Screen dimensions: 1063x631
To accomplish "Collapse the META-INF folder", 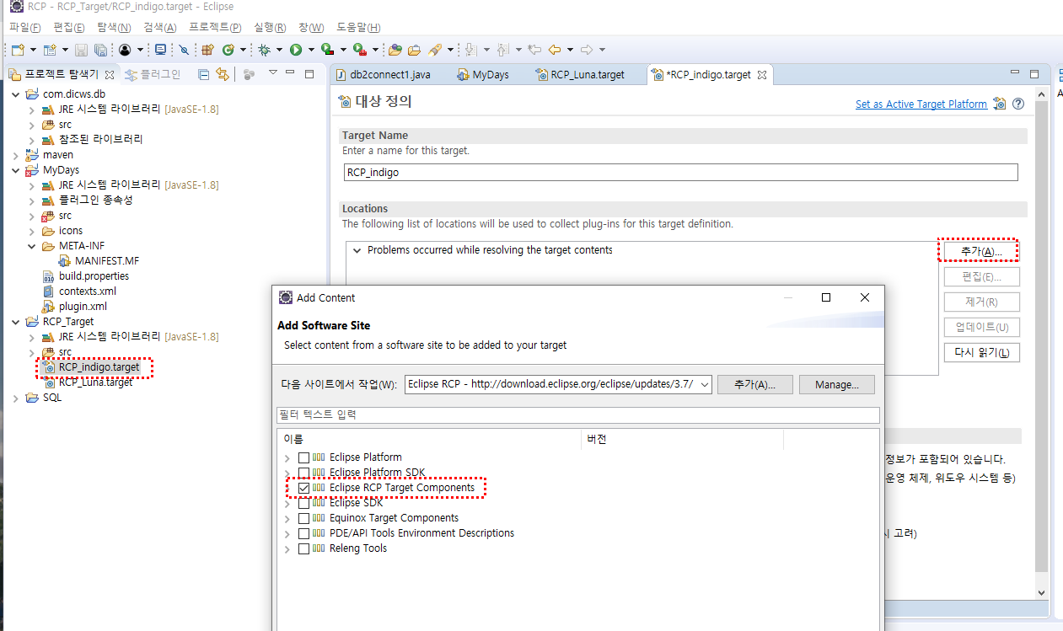I will tap(32, 245).
